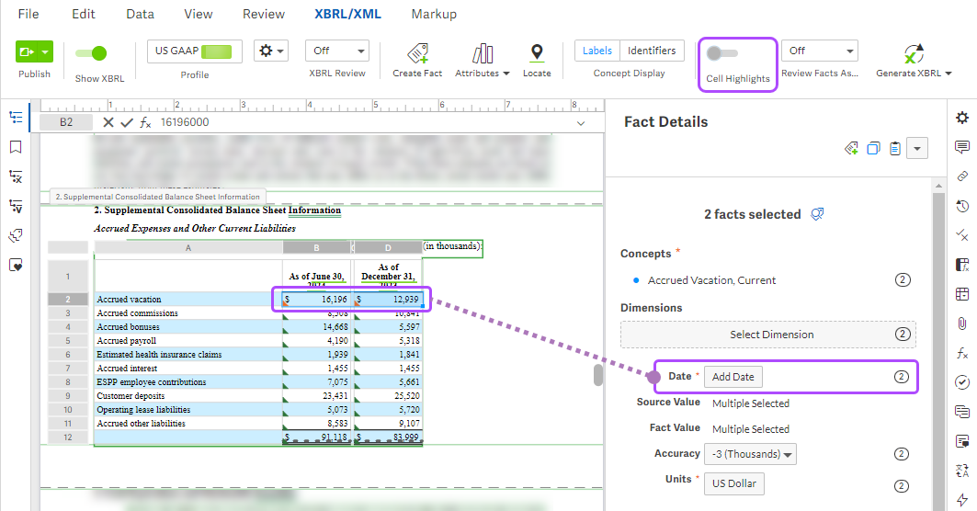Click the history clock icon in right sidebar
977x511 pixels.
(962, 206)
